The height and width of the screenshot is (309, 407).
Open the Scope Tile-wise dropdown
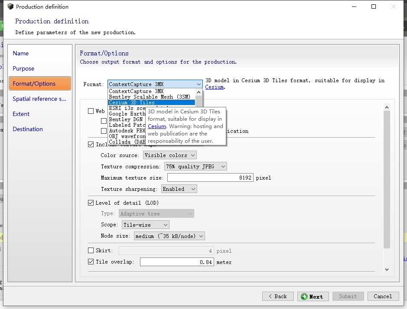145,225
